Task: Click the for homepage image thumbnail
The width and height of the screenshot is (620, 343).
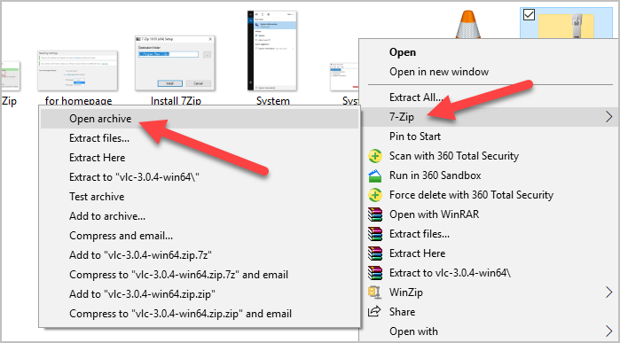Action: click(x=77, y=70)
